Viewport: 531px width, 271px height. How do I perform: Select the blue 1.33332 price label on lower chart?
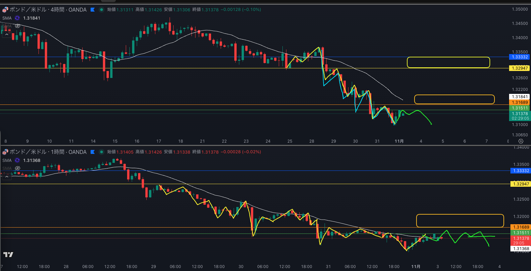pos(521,171)
